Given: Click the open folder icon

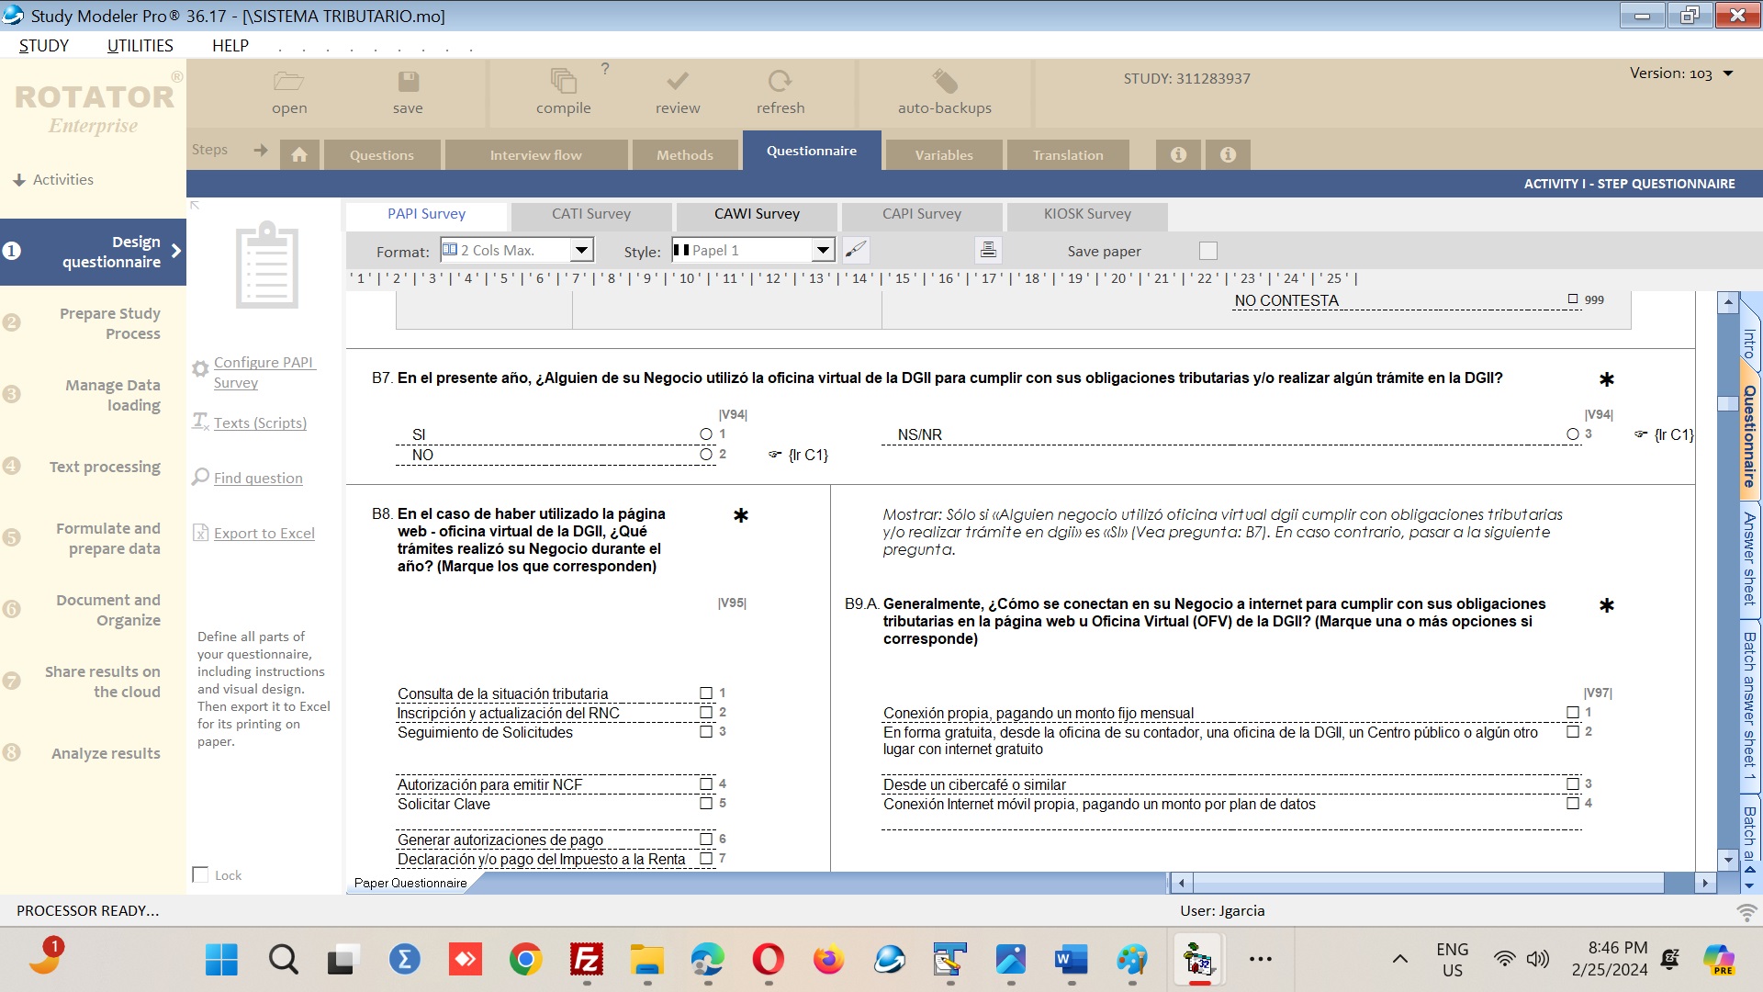Looking at the screenshot, I should pyautogui.click(x=288, y=82).
